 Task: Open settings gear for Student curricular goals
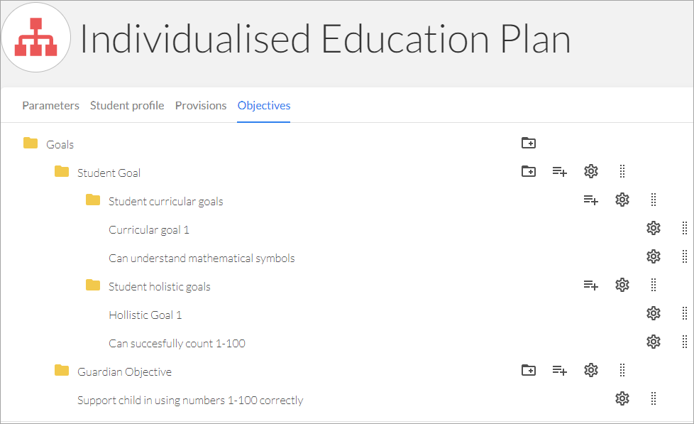tap(622, 200)
